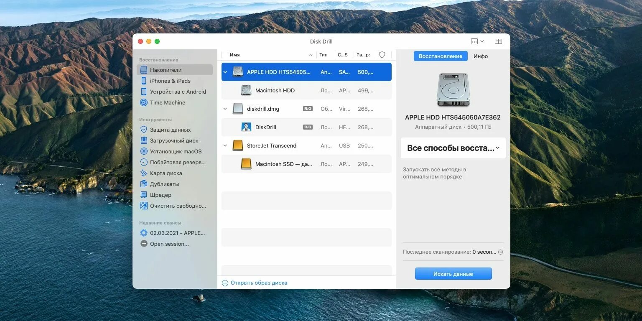Select Накопители in the sidebar
Screen dimensions: 642x321
pos(174,70)
